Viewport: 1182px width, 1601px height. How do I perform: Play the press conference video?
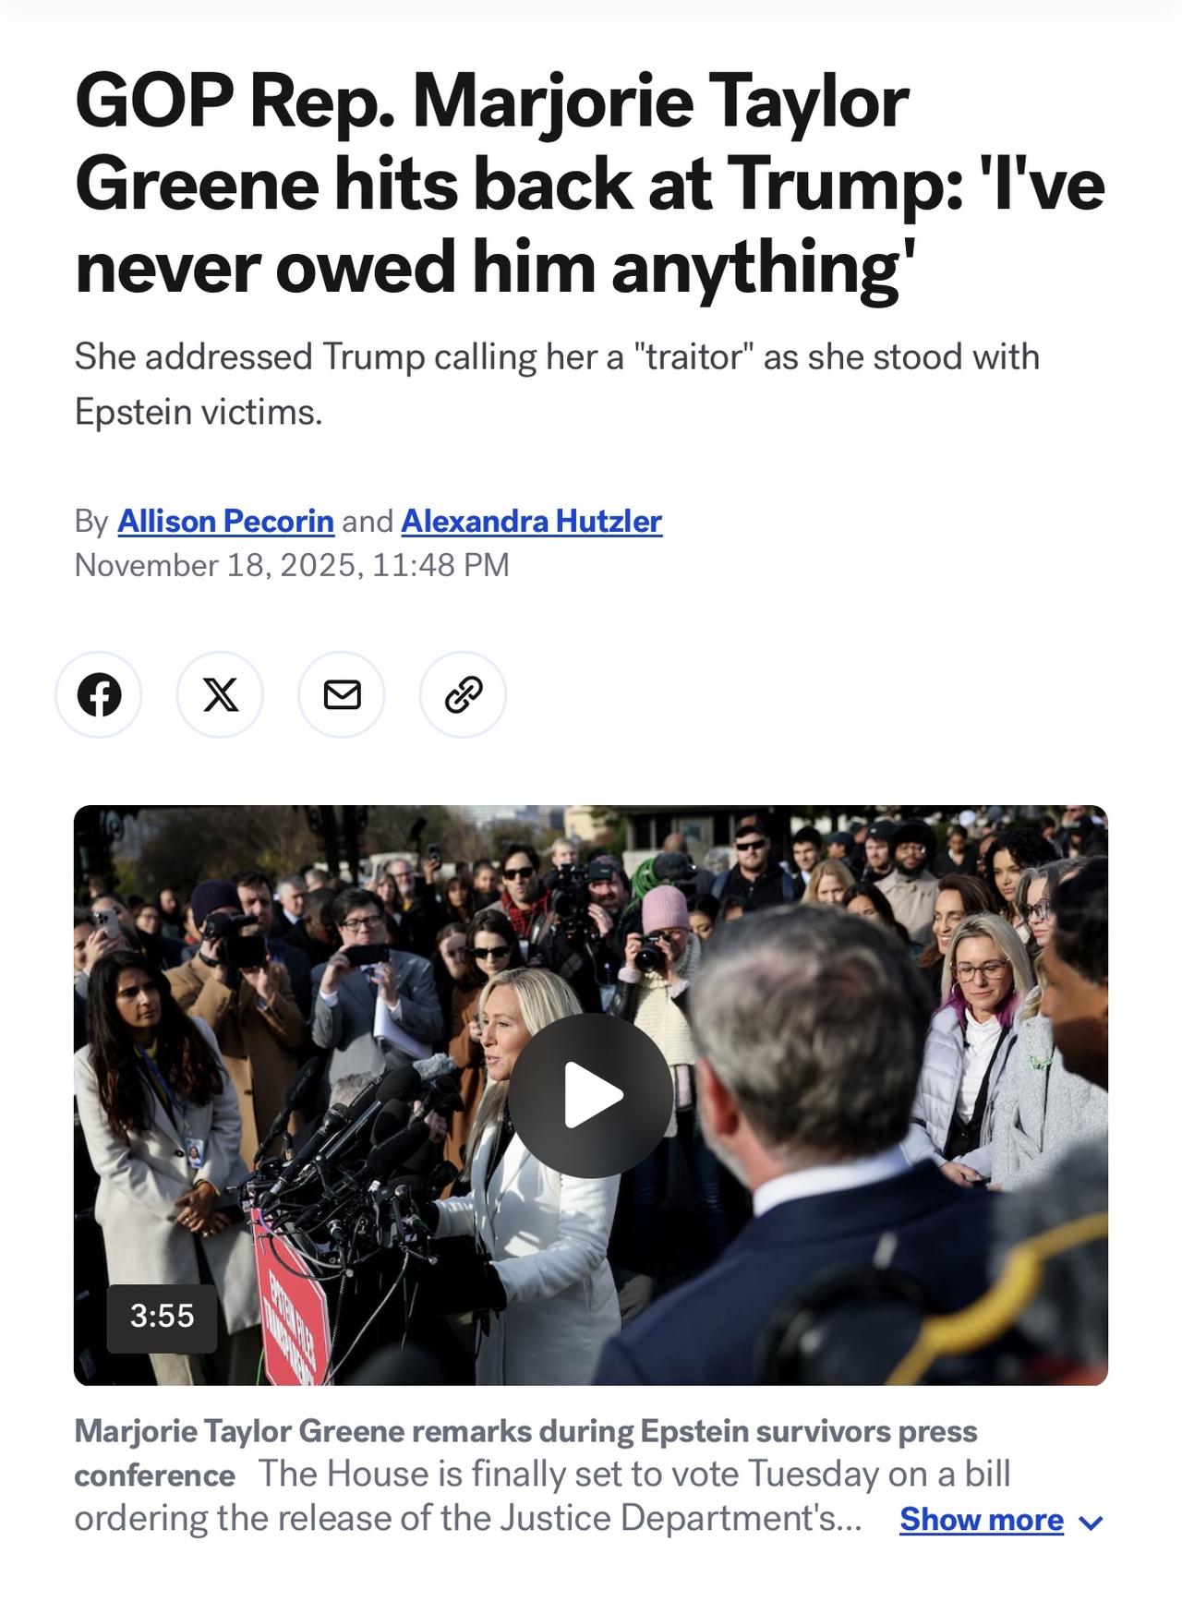click(x=591, y=1095)
